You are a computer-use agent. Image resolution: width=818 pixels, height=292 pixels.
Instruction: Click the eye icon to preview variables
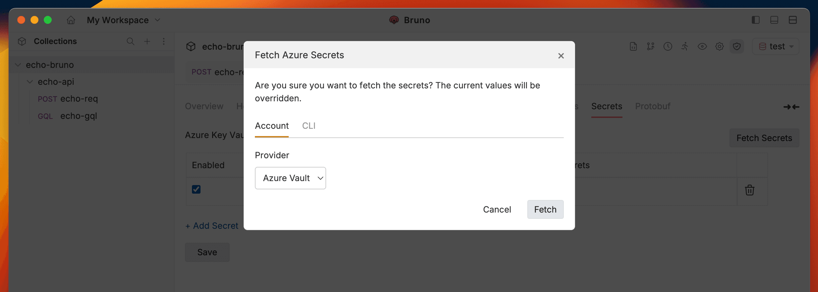coord(702,46)
